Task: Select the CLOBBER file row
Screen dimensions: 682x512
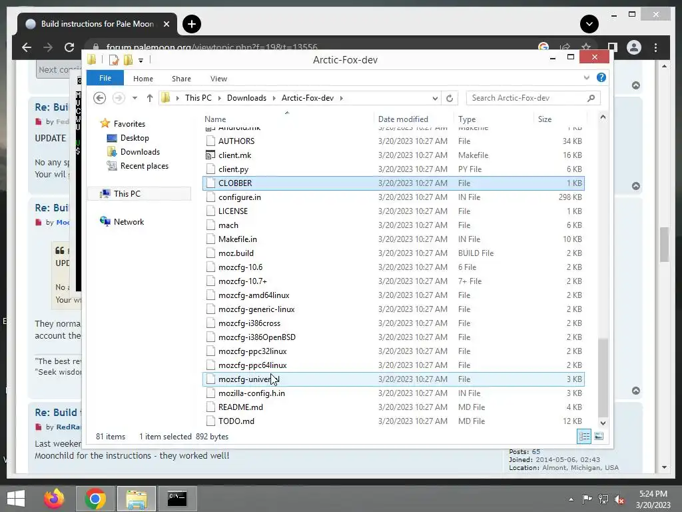Action: coord(393,183)
